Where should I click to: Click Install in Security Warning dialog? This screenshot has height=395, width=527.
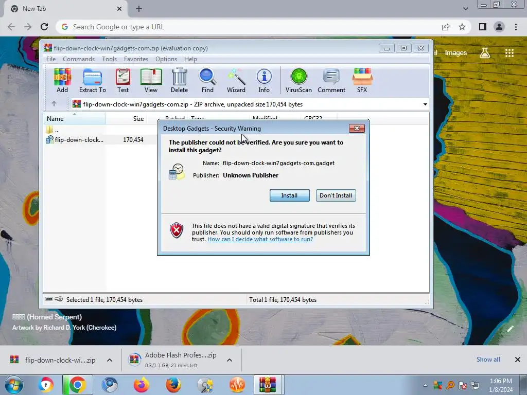coord(289,195)
